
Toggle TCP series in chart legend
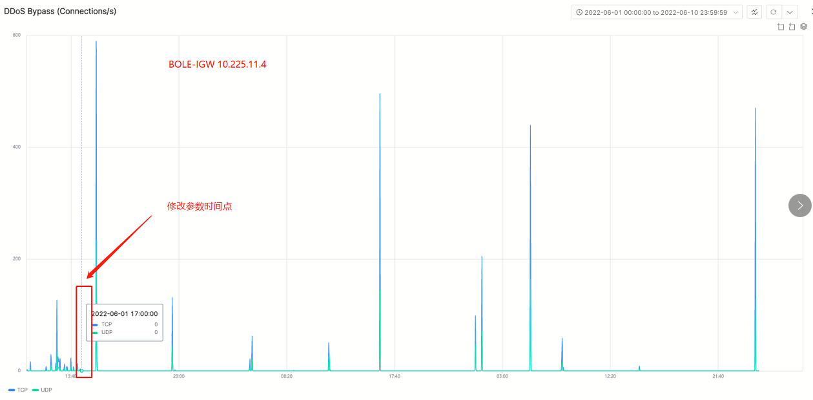click(x=18, y=390)
